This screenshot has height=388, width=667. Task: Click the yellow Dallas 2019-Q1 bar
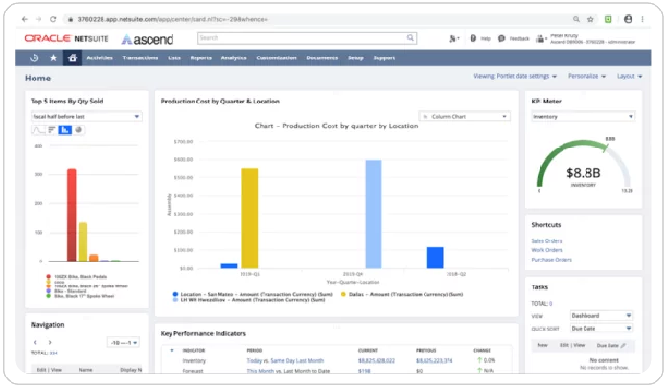250,217
